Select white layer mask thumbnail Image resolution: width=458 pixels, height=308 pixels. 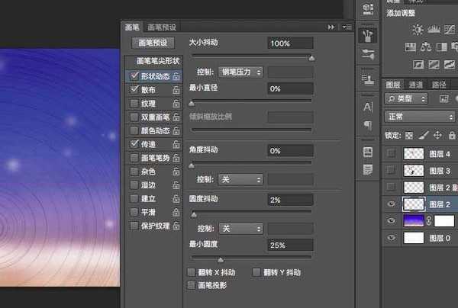tap(444, 221)
